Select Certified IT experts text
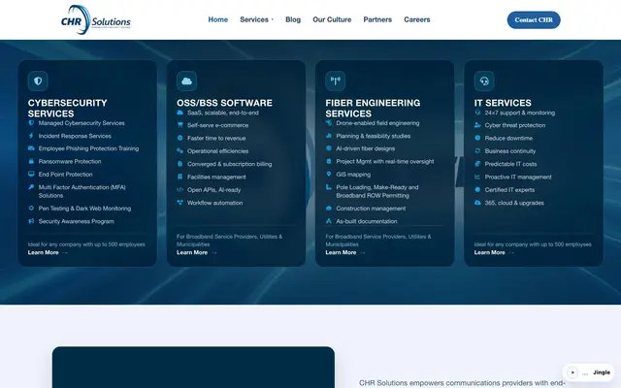The height and width of the screenshot is (388, 621). point(509,190)
